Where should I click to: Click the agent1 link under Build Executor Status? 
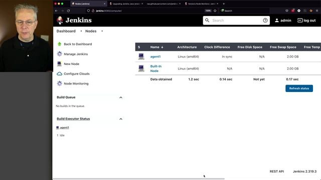point(65,127)
